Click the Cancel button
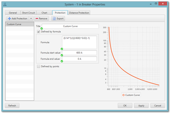The height and width of the screenshot is (114, 171). coord(158,106)
